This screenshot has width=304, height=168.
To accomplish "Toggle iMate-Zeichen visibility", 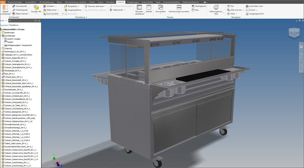I will pyautogui.click(x=14, y=14).
